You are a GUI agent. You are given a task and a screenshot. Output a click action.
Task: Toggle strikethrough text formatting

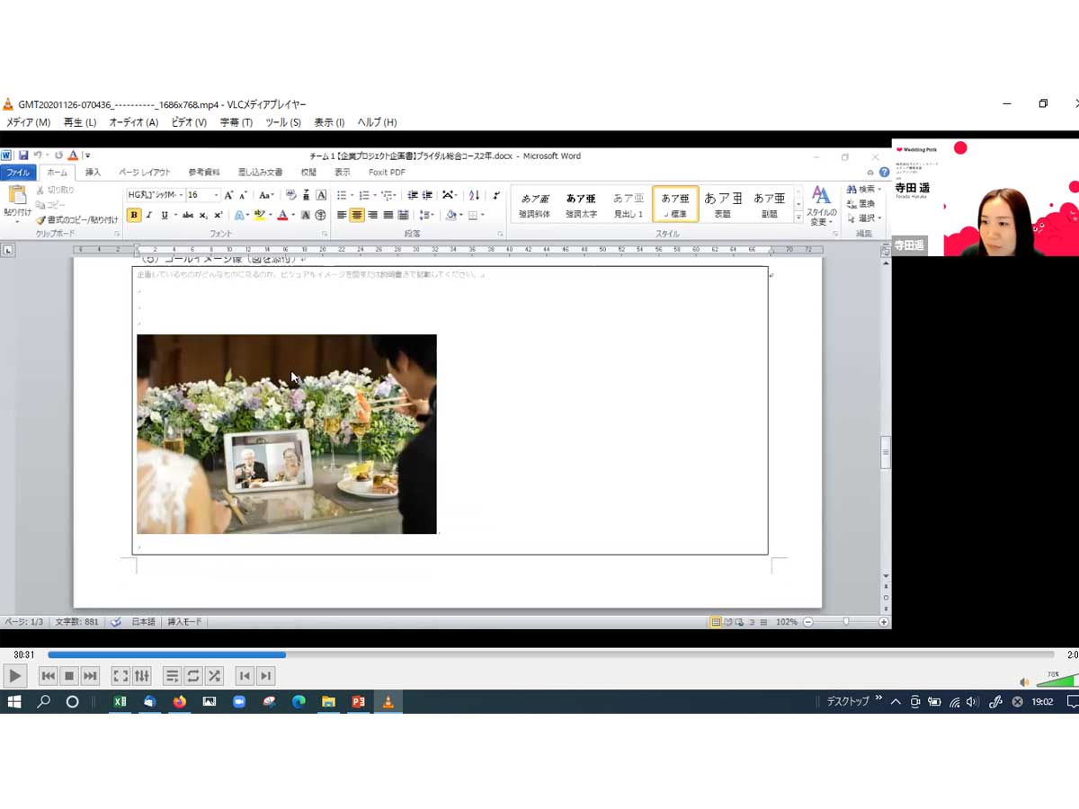pos(188,215)
